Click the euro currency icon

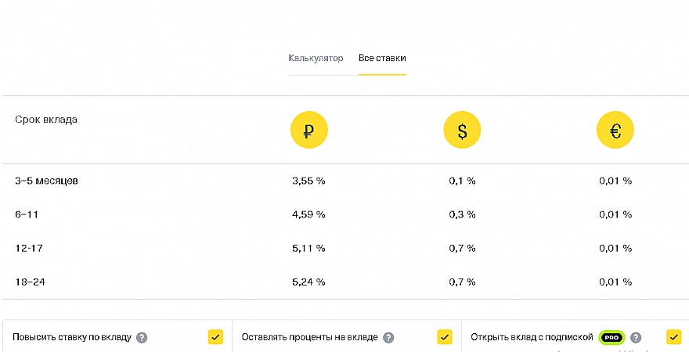(x=615, y=131)
